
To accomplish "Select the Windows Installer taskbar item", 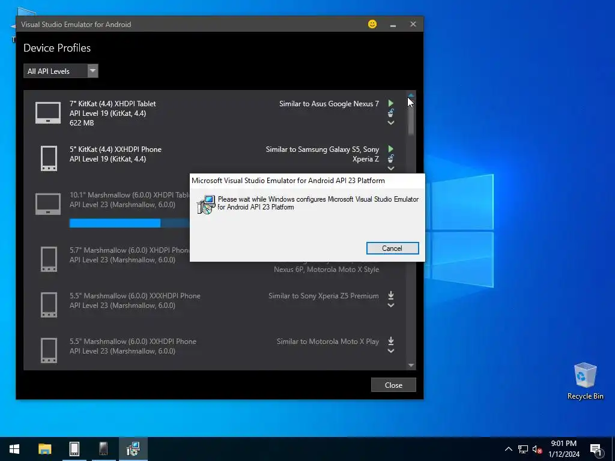I will pyautogui.click(x=133, y=449).
